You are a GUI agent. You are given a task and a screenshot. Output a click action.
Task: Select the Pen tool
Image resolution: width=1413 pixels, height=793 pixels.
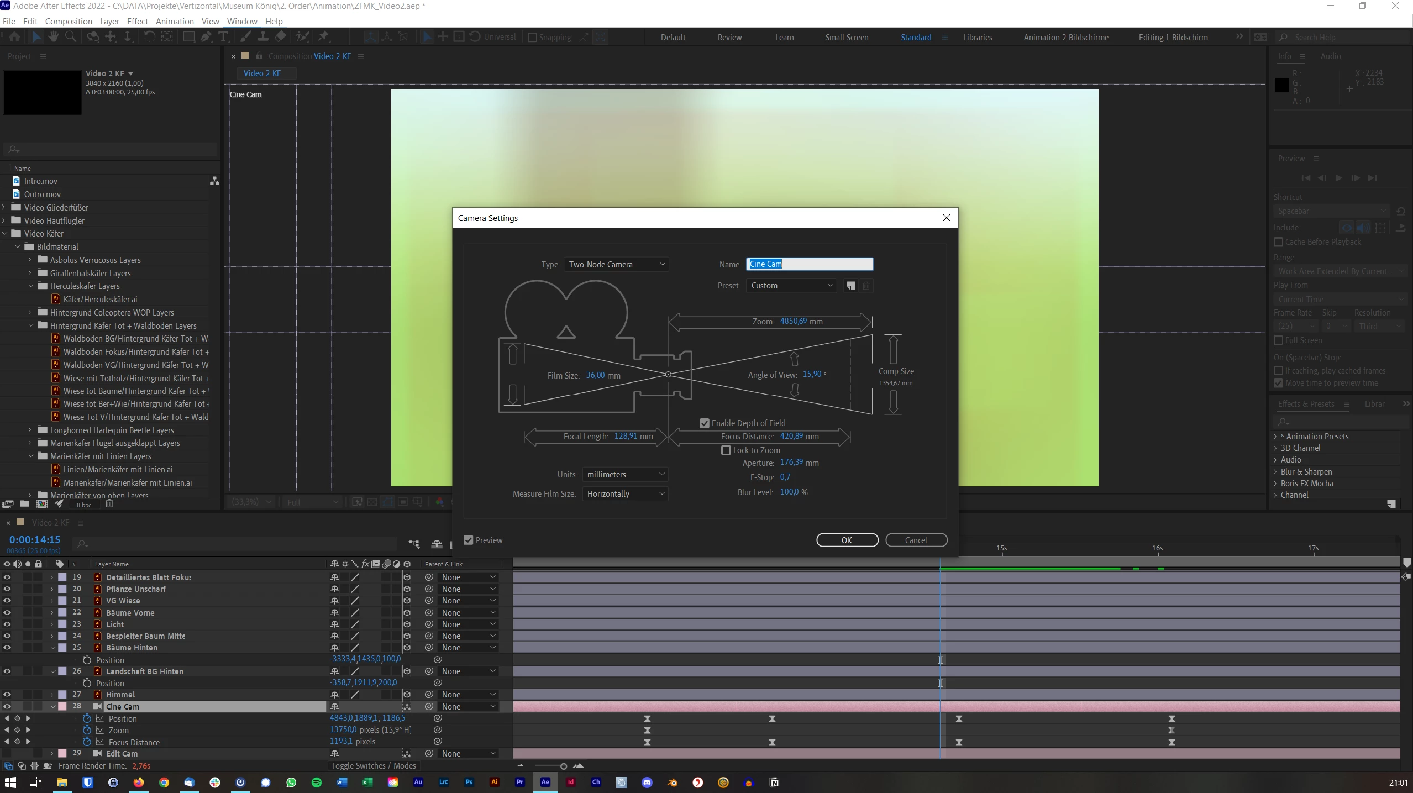tap(206, 36)
